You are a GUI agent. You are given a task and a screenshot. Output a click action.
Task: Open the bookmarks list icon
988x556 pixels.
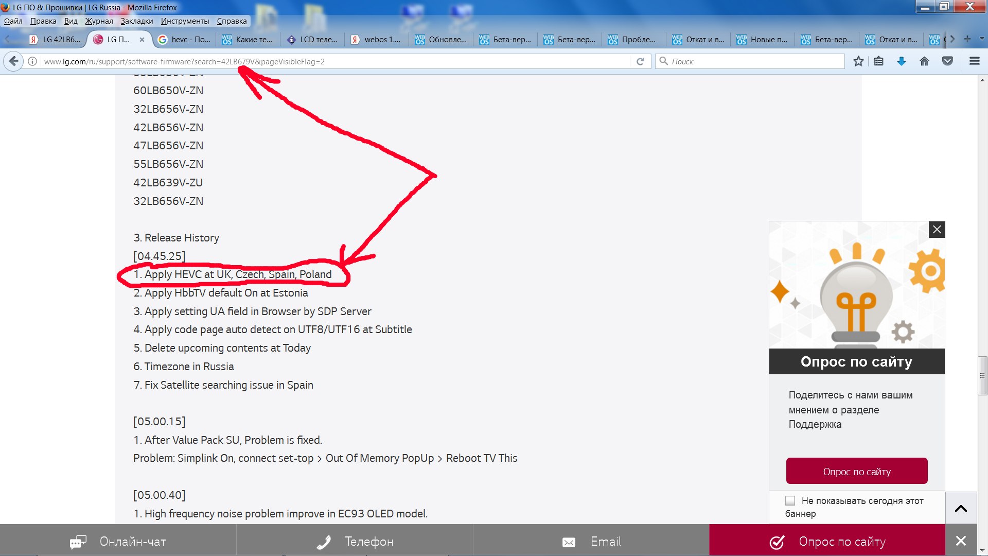[x=879, y=61]
